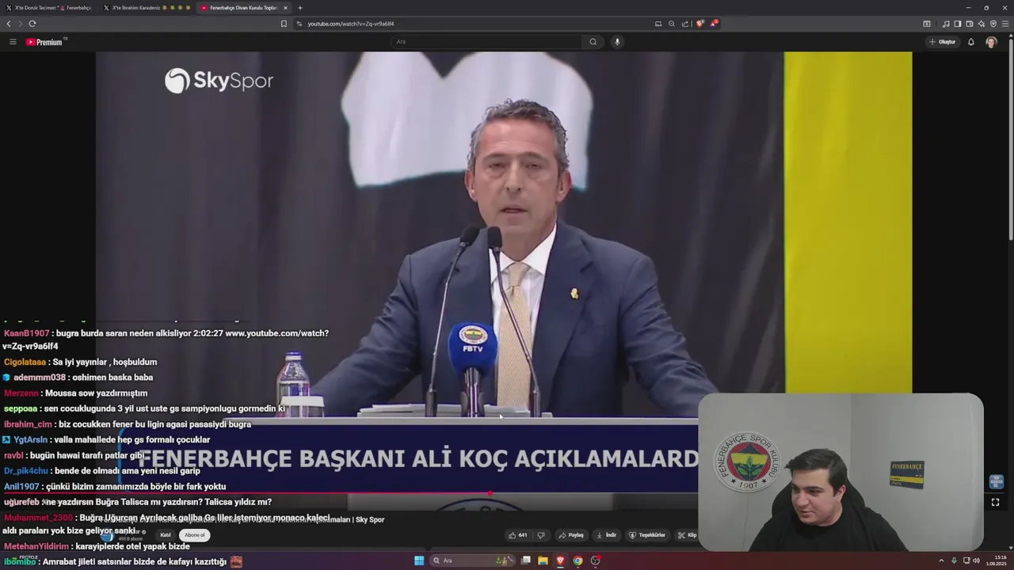Switch to X'te İbrahim Karadeniz tab
Image resolution: width=1014 pixels, height=570 pixels.
[x=147, y=8]
